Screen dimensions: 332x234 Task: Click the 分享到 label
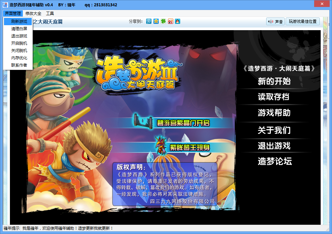click(136, 21)
